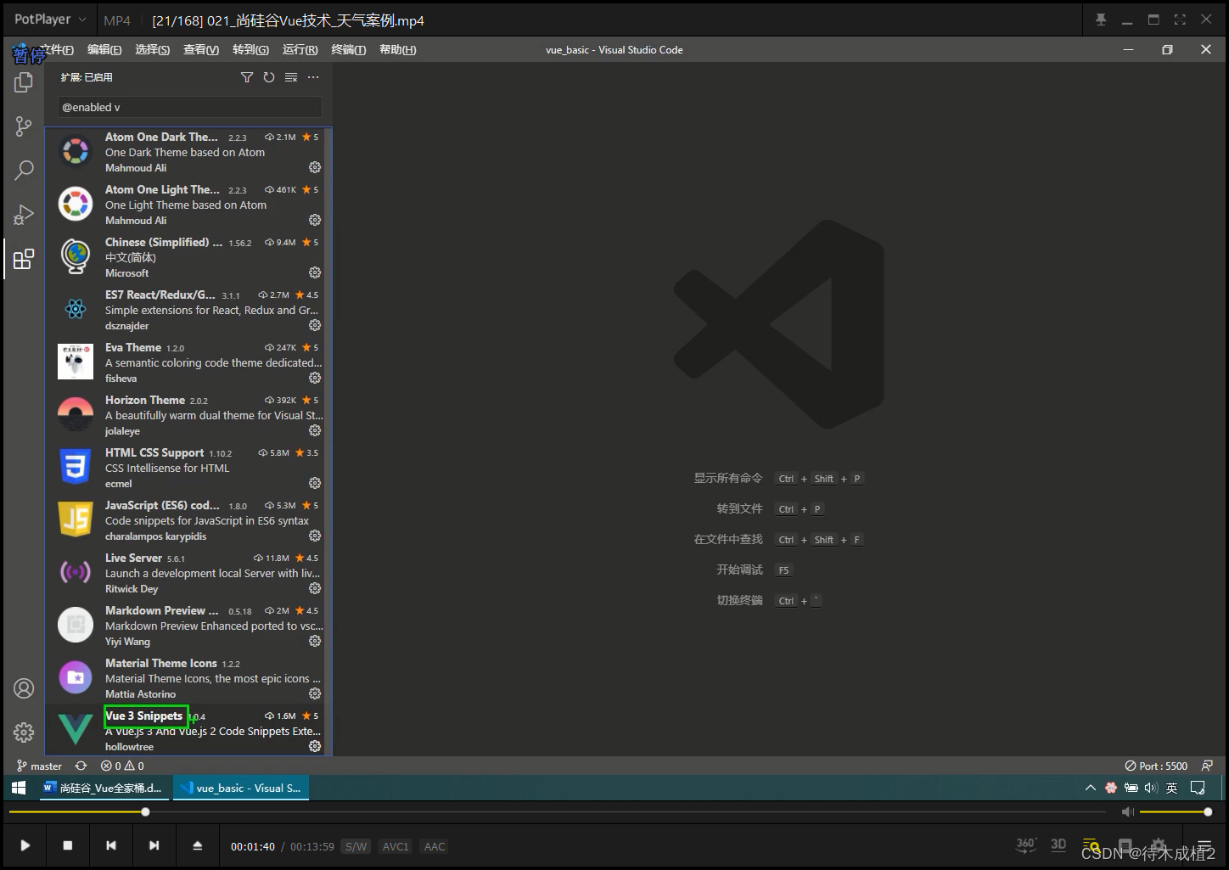Open the 编辑(E) menu

tap(104, 50)
